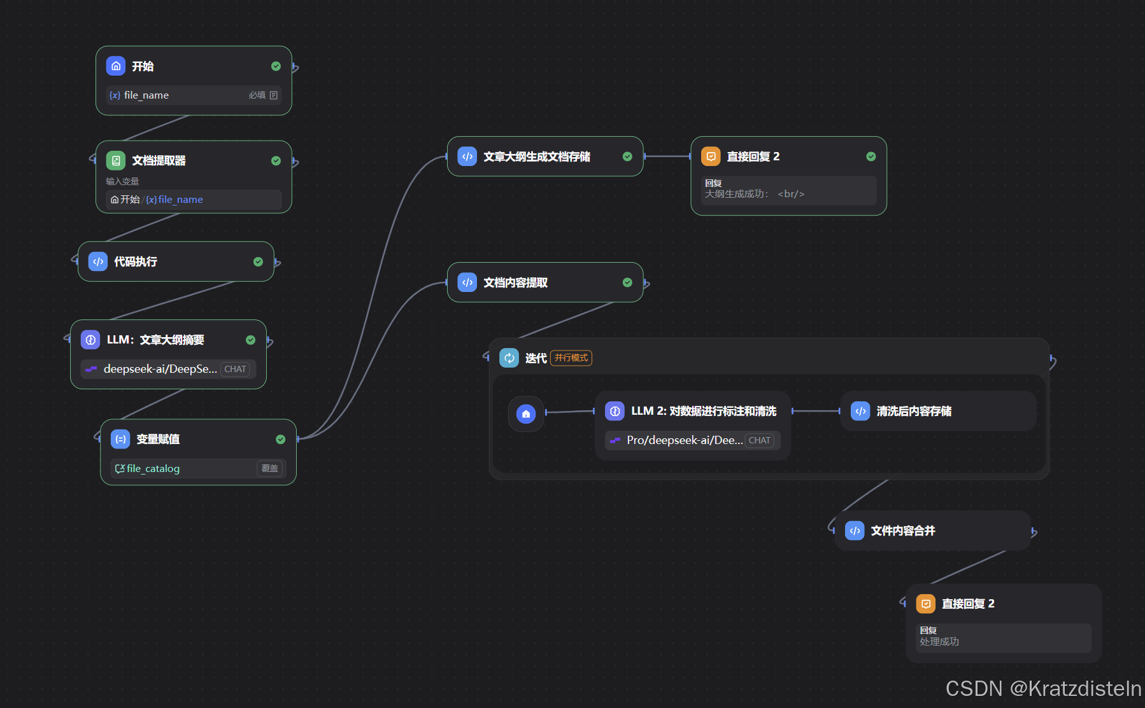This screenshot has height=708, width=1145.
Task: Click the green check status on 文档提取器
Action: (276, 160)
